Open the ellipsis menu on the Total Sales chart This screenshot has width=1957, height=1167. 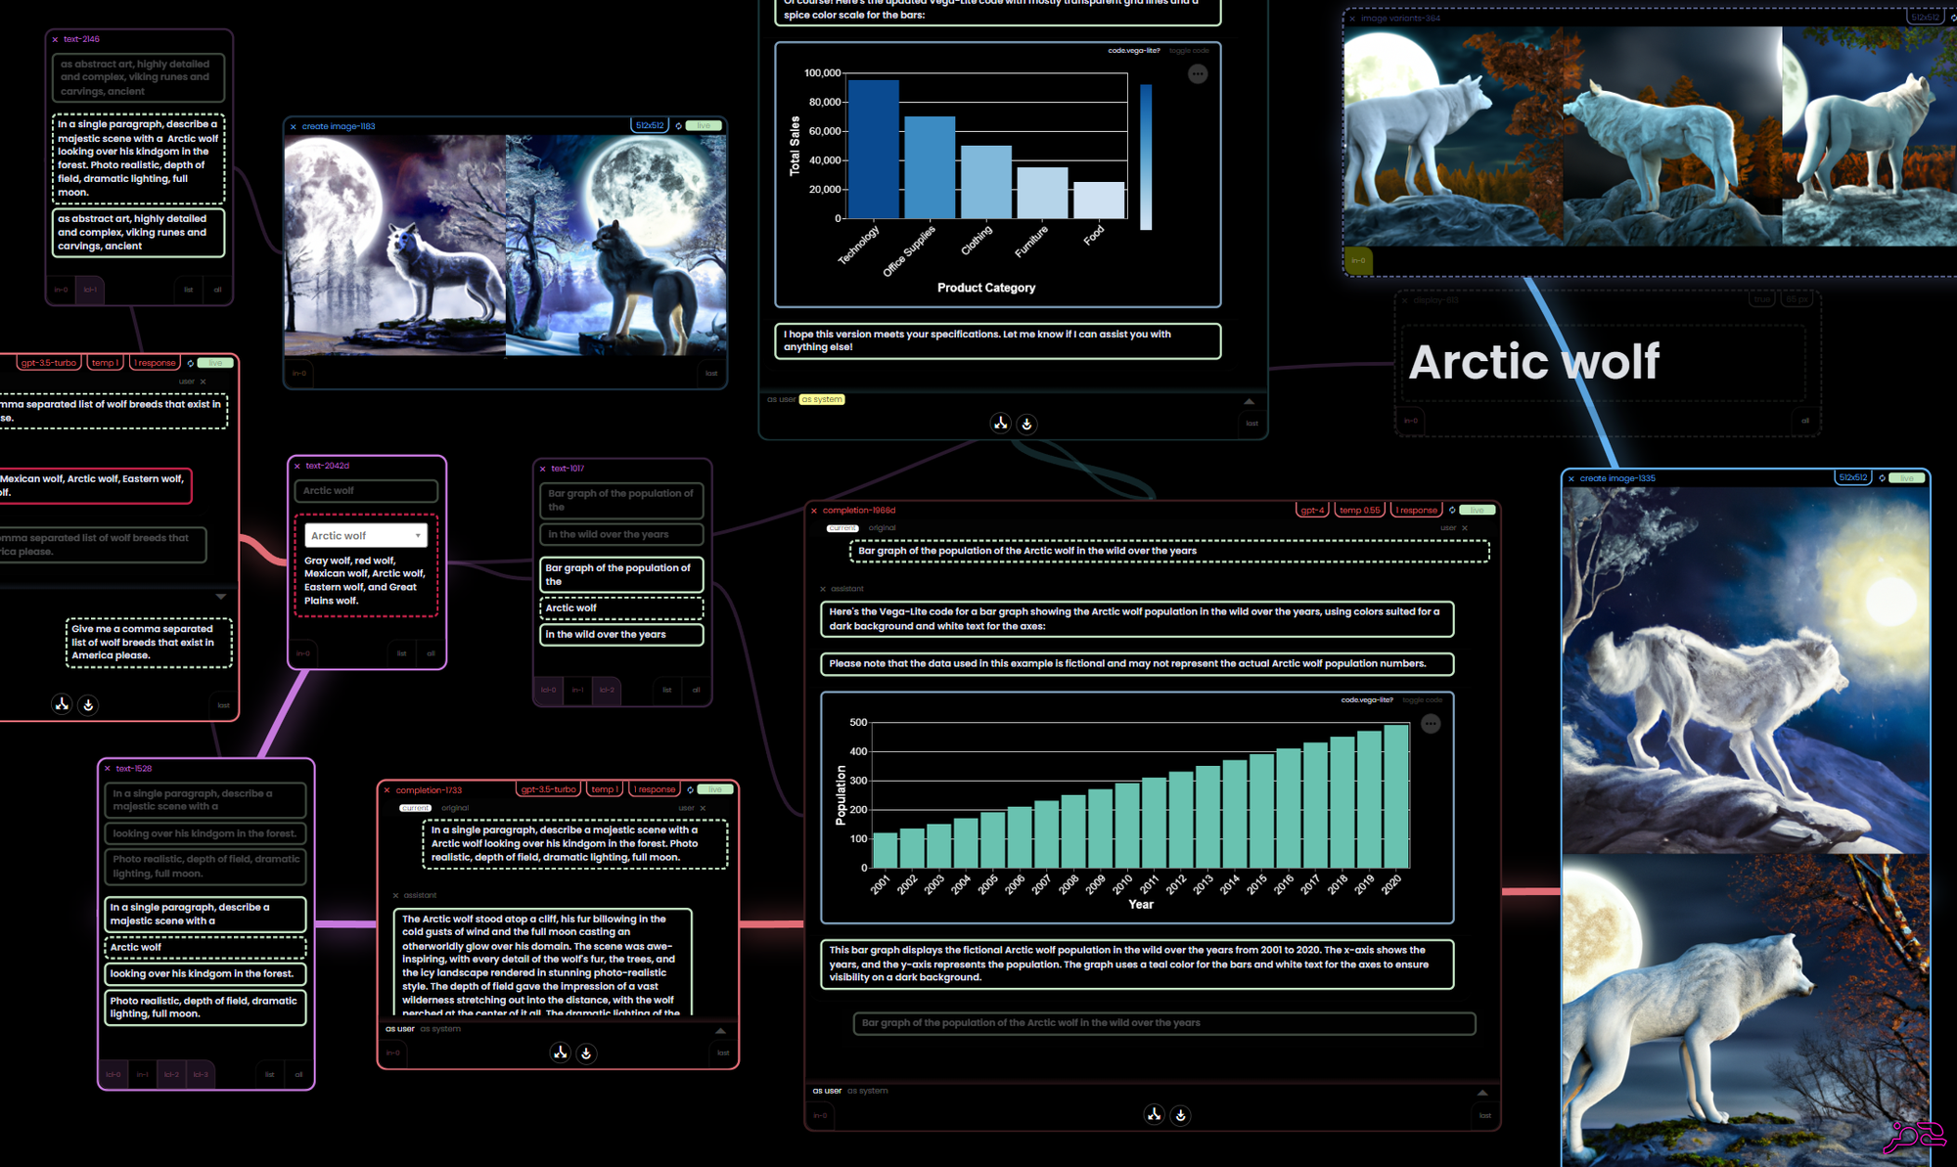[x=1198, y=74]
